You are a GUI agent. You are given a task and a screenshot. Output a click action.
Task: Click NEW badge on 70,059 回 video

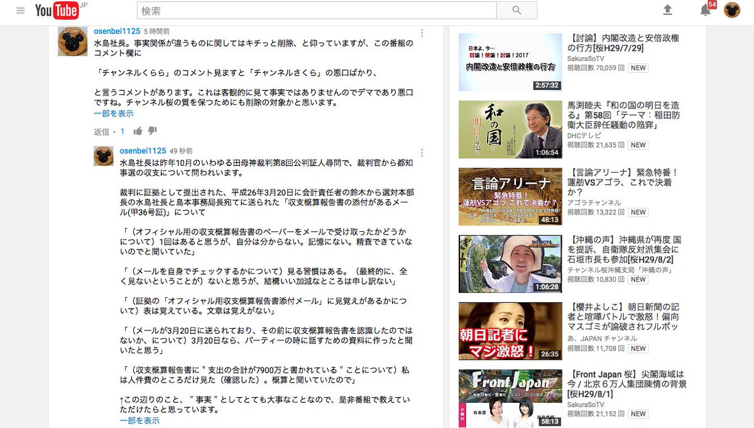[638, 67]
